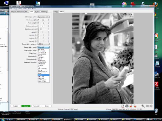Viewport: 162px width, 121px height.
Task: Switch to the Kadrowanie tab
Action: tap(20, 12)
